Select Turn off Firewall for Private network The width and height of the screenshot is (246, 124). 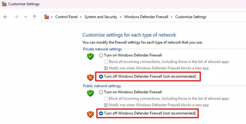(x=101, y=76)
